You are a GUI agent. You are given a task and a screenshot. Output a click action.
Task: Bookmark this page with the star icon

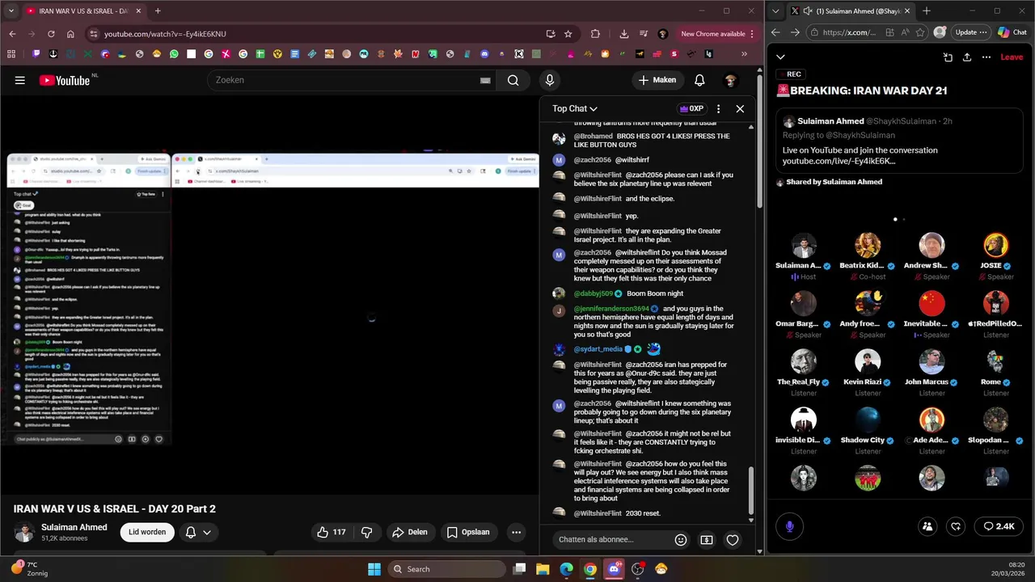[568, 34]
